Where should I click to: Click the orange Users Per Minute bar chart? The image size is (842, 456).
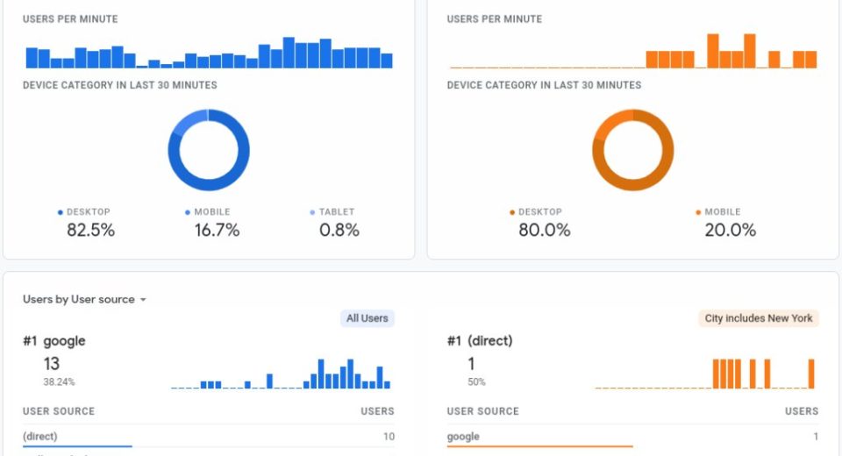click(632, 53)
